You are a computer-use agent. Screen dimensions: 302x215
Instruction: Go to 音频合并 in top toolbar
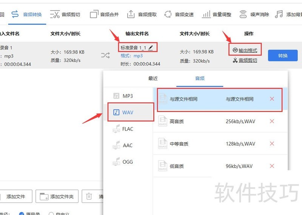pyautogui.click(x=105, y=15)
